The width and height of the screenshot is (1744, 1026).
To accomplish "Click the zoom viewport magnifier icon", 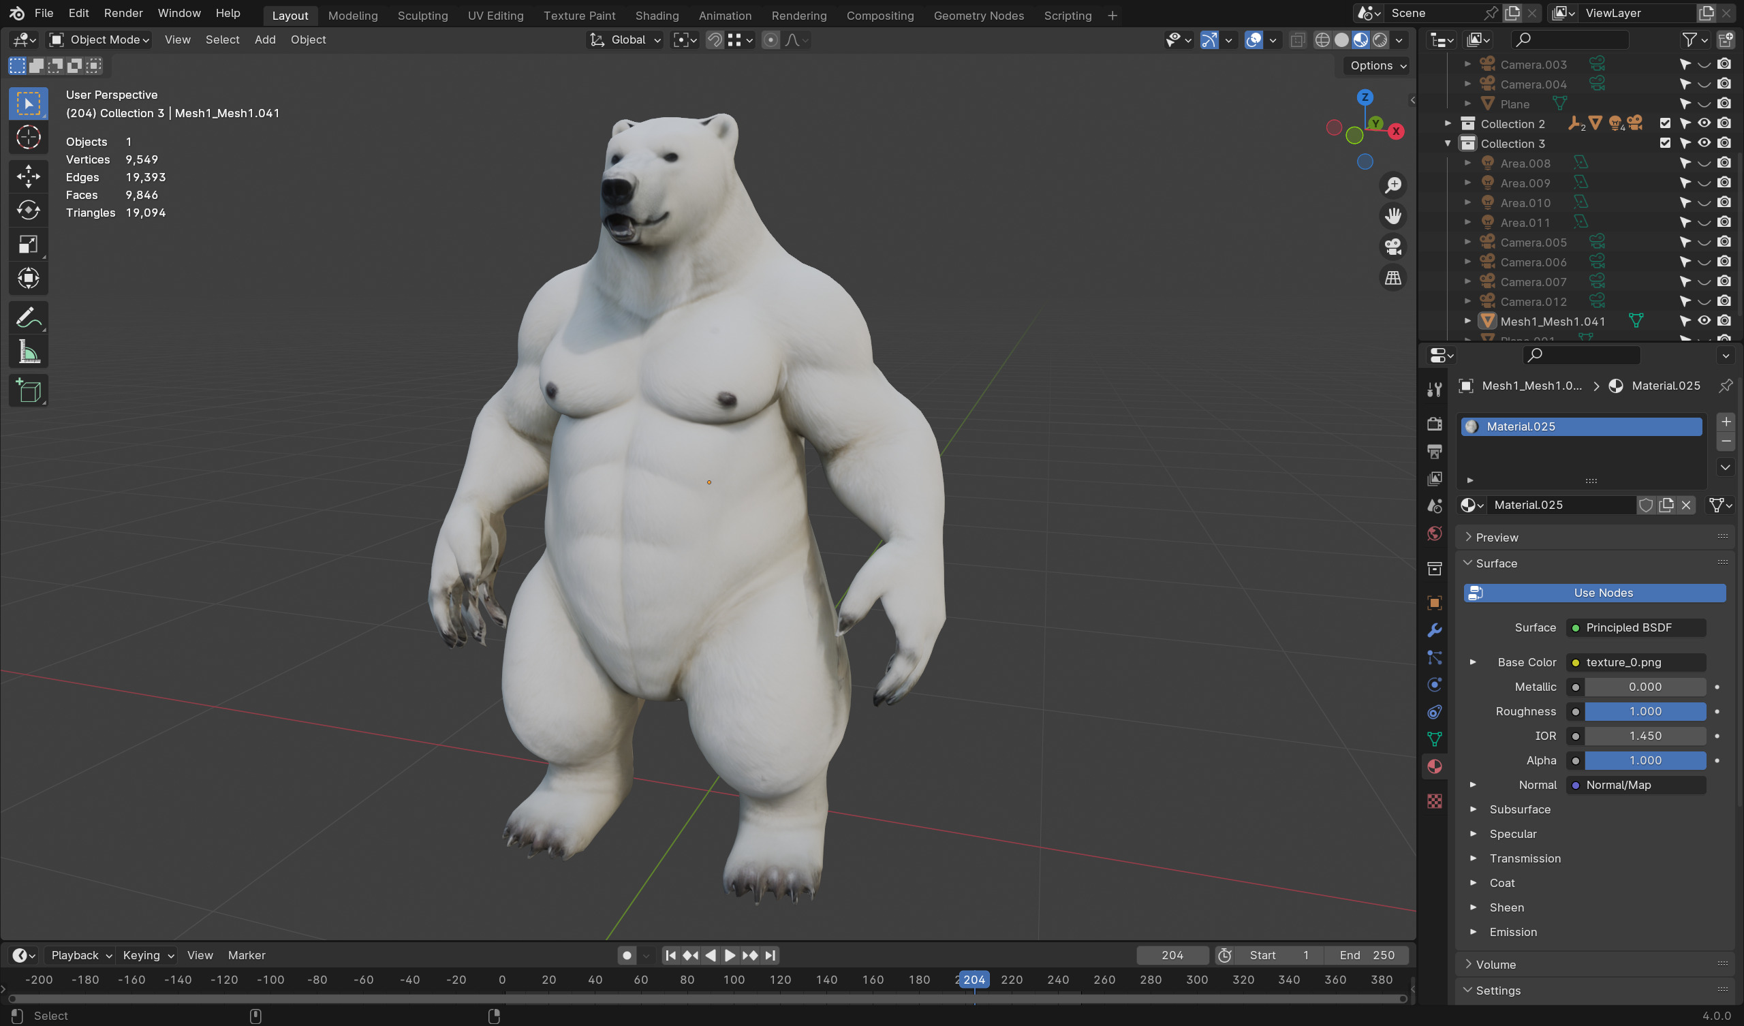I will click(x=1392, y=185).
